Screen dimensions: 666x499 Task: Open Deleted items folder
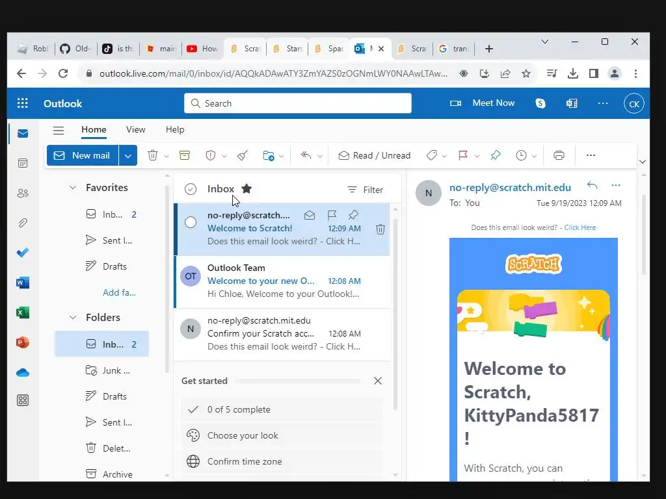(x=102, y=448)
